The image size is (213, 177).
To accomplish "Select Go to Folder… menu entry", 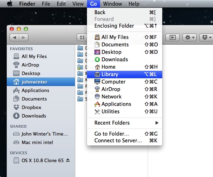I will [x=125, y=134].
